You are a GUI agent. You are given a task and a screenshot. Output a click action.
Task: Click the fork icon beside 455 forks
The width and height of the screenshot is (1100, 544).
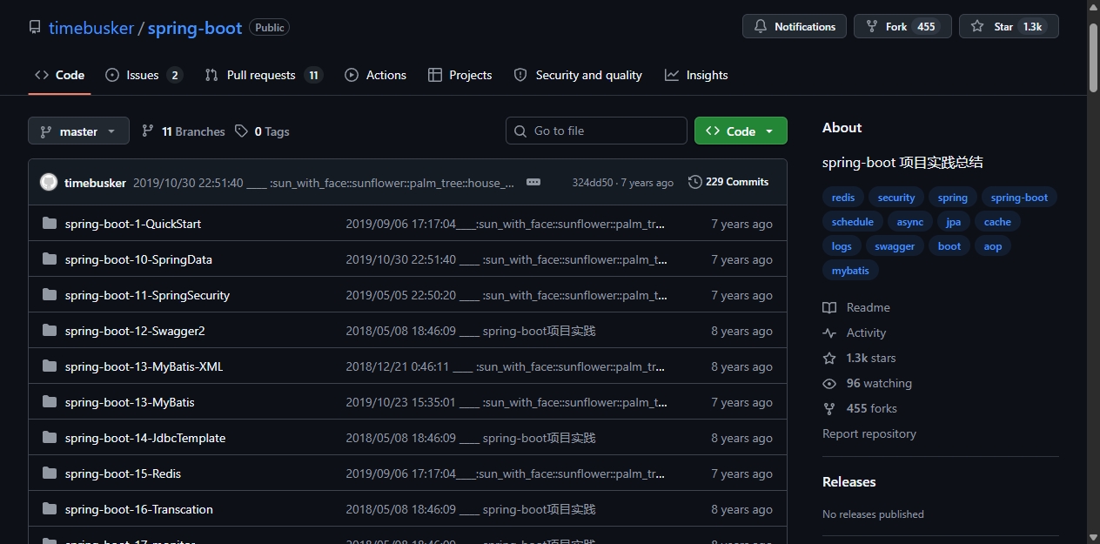pos(829,408)
